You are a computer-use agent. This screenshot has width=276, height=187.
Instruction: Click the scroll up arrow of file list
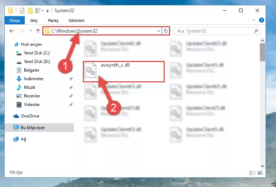pos(262,40)
